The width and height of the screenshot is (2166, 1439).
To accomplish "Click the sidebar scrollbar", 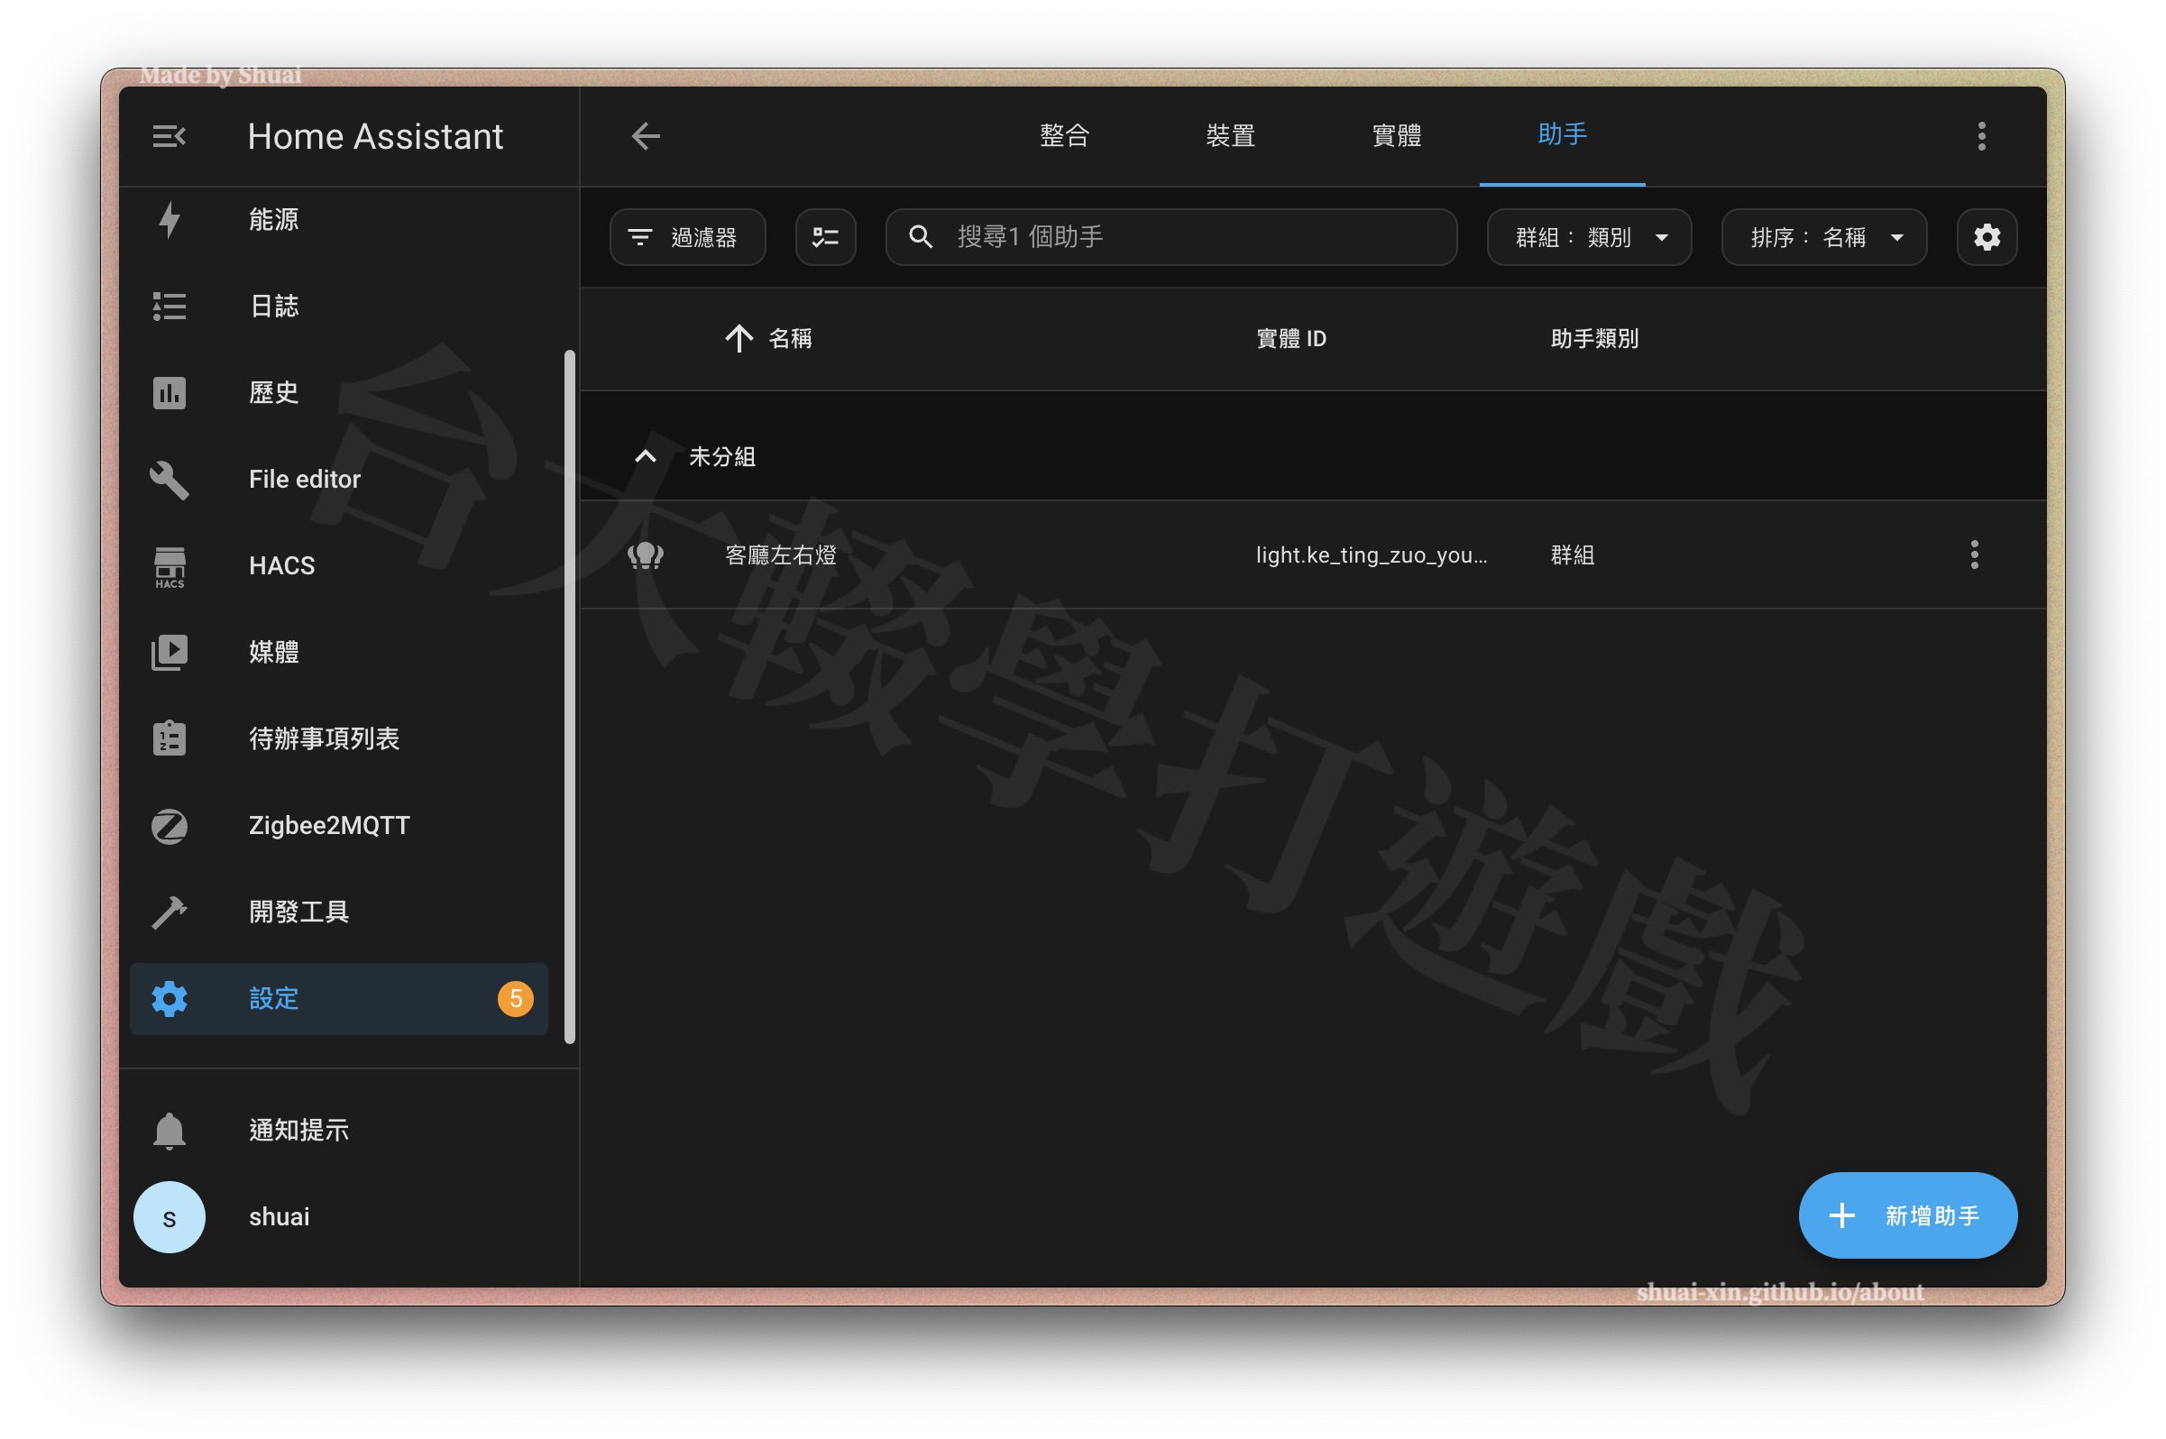I will (569, 697).
